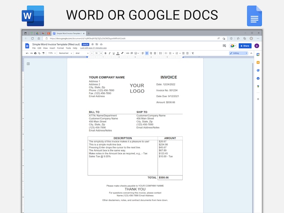Activate the paint format tool
Viewport: 284px width, 213px height.
44,53
